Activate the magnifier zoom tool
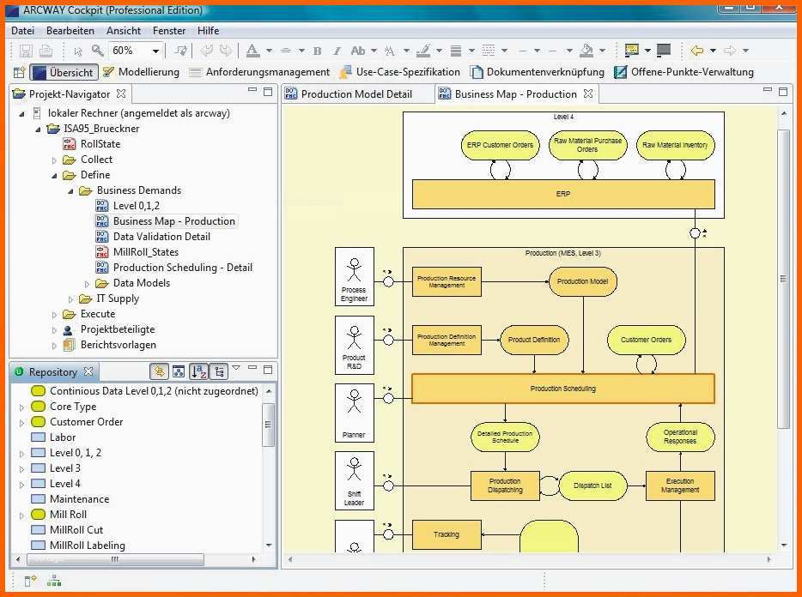The height and width of the screenshot is (597, 802). (x=97, y=51)
